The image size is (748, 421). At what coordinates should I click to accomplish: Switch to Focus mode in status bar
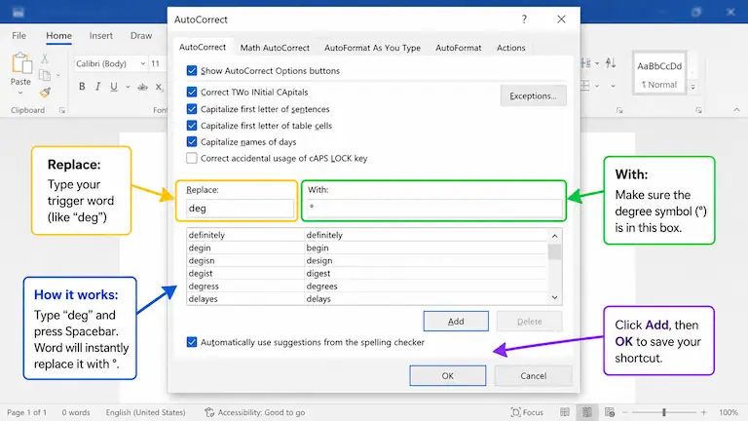[527, 412]
